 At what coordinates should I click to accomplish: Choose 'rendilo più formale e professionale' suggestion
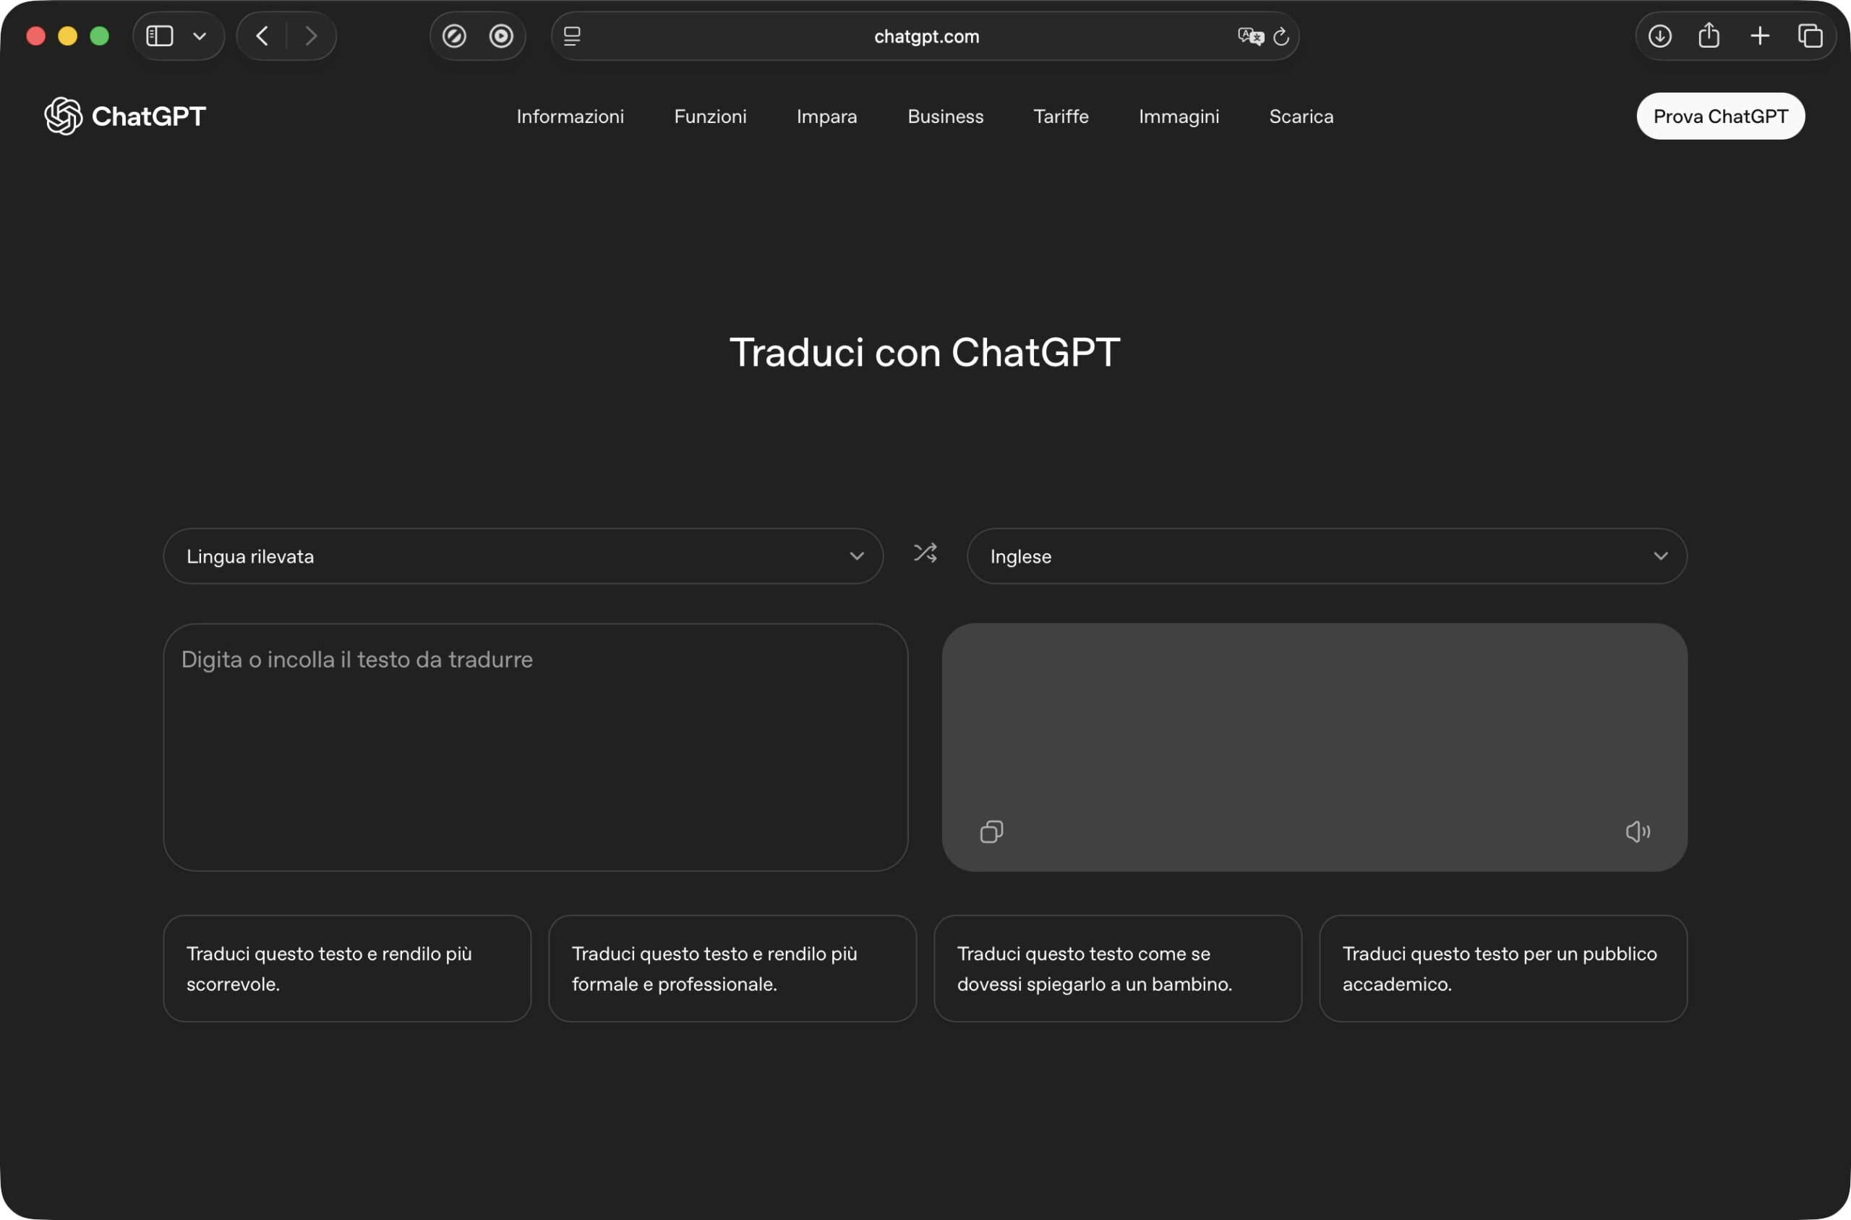tap(732, 968)
